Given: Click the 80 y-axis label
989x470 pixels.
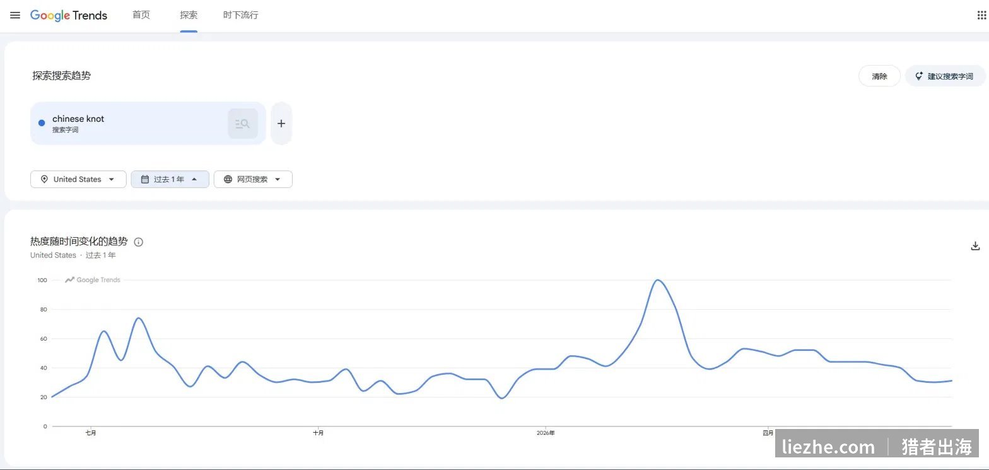Looking at the screenshot, I should [x=44, y=309].
